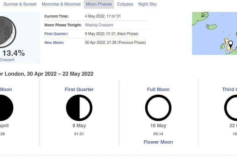Click the Third Quarter moon icon

pyautogui.click(x=231, y=108)
